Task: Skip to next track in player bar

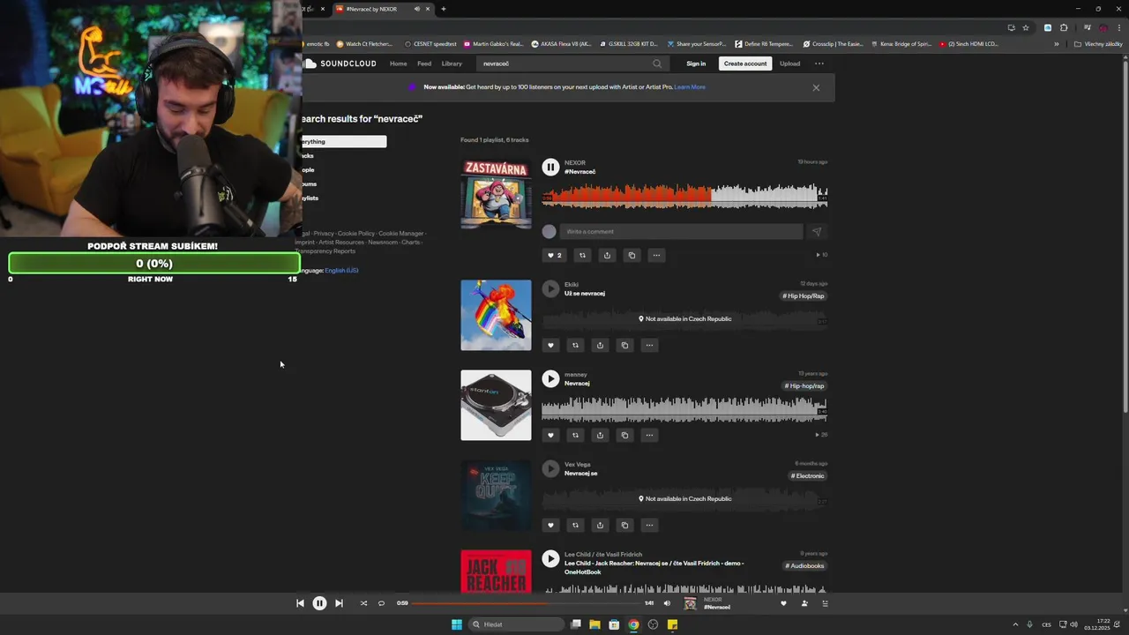Action: pos(339,603)
